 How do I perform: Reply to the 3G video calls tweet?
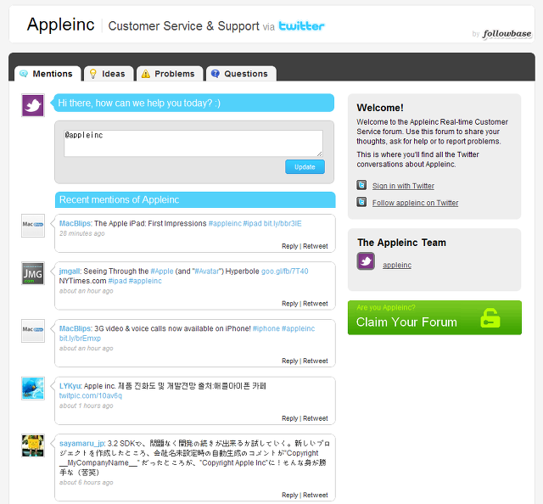click(x=290, y=361)
